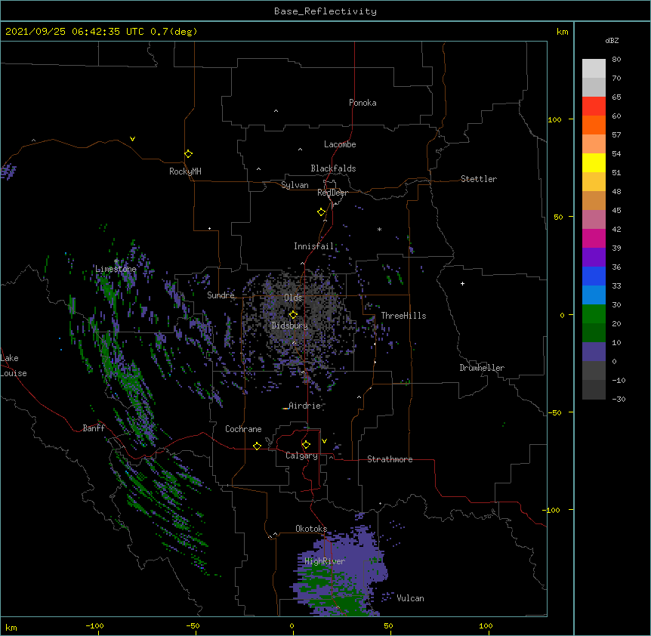The height and width of the screenshot is (636, 651).
Task: Select the light gray 80 dBZ swatch
Action: coord(594,69)
